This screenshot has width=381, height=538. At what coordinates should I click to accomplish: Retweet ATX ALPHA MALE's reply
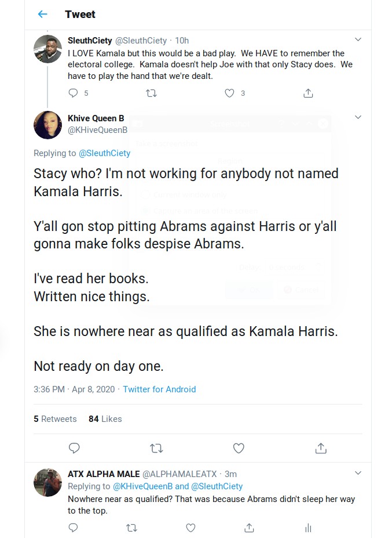[131, 528]
